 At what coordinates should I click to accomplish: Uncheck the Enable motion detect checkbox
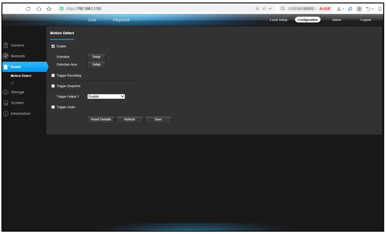(x=53, y=46)
